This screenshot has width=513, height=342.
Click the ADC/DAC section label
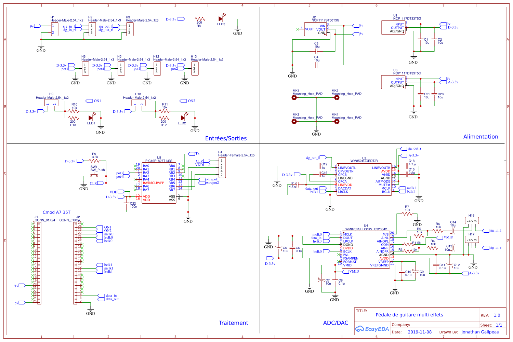[x=336, y=323]
